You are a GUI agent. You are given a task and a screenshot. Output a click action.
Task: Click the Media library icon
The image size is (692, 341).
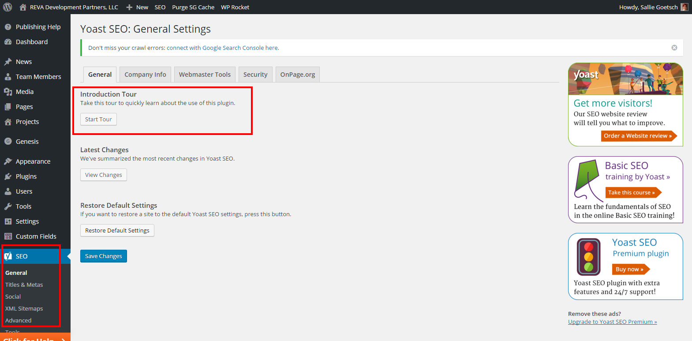tap(8, 92)
